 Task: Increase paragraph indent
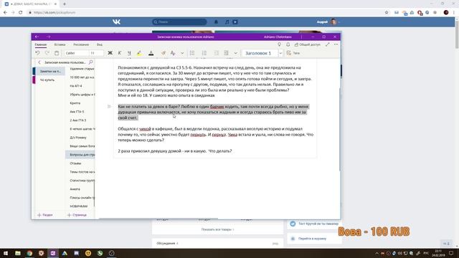pyautogui.click(x=226, y=53)
